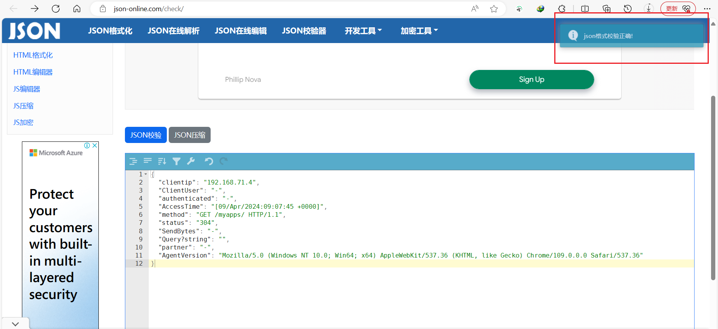Open split screen view icon
The image size is (718, 329).
click(585, 8)
